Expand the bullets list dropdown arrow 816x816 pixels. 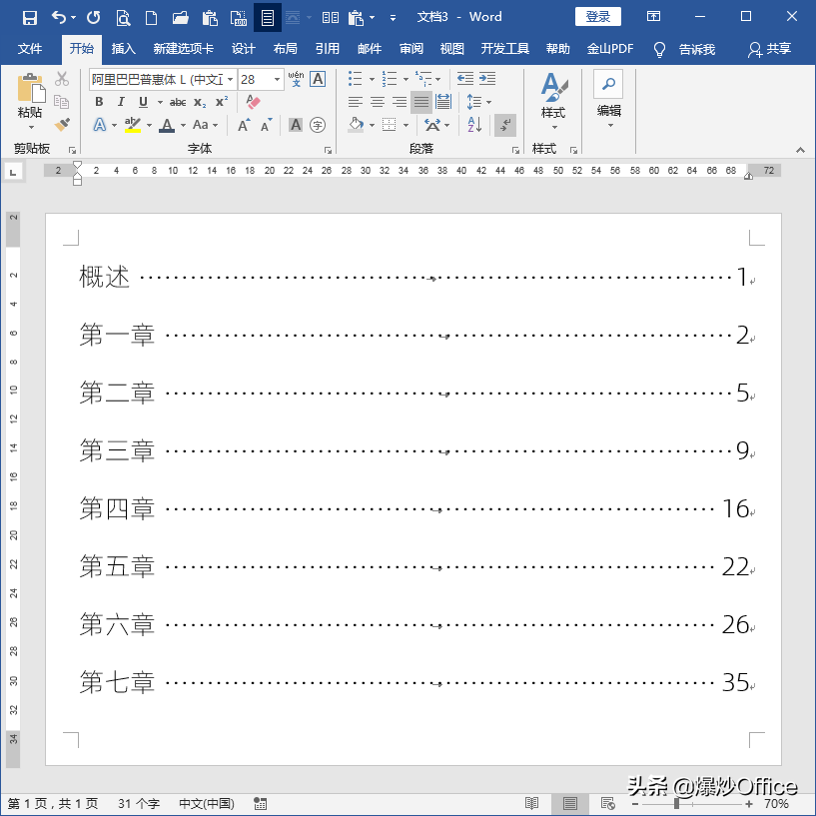pyautogui.click(x=372, y=79)
